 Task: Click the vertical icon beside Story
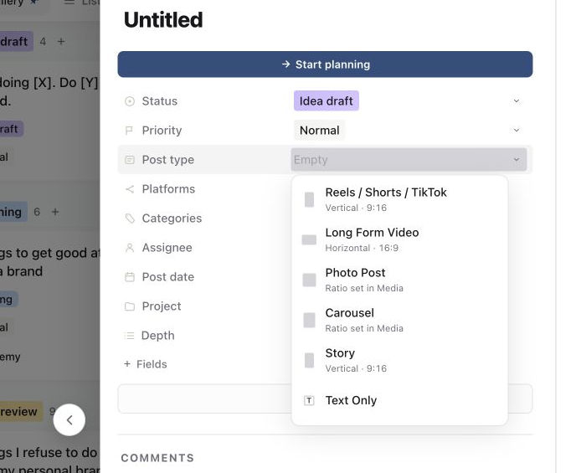[x=309, y=360]
